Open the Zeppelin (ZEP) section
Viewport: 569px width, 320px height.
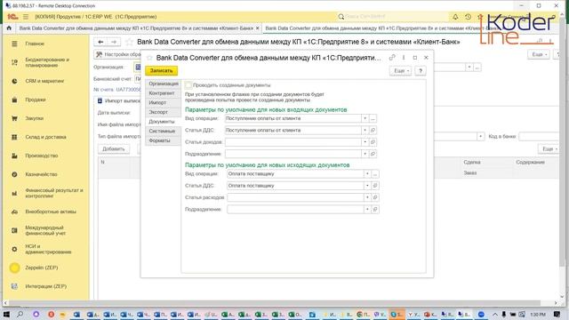point(42,268)
